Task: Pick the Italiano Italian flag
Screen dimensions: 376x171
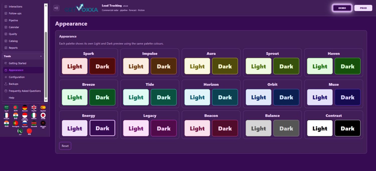Action: click(34, 116)
